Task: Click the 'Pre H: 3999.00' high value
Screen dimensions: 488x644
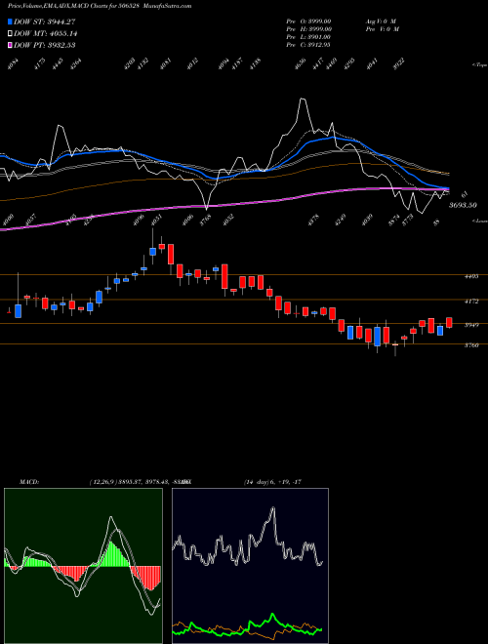Action: coord(308,28)
